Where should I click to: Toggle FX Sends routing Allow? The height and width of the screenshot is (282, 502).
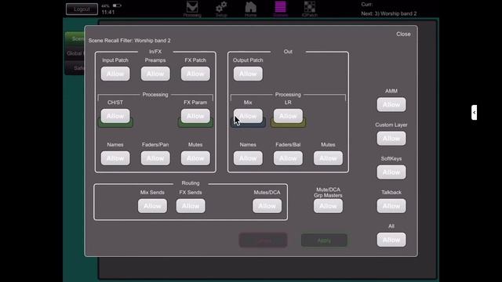click(x=191, y=206)
